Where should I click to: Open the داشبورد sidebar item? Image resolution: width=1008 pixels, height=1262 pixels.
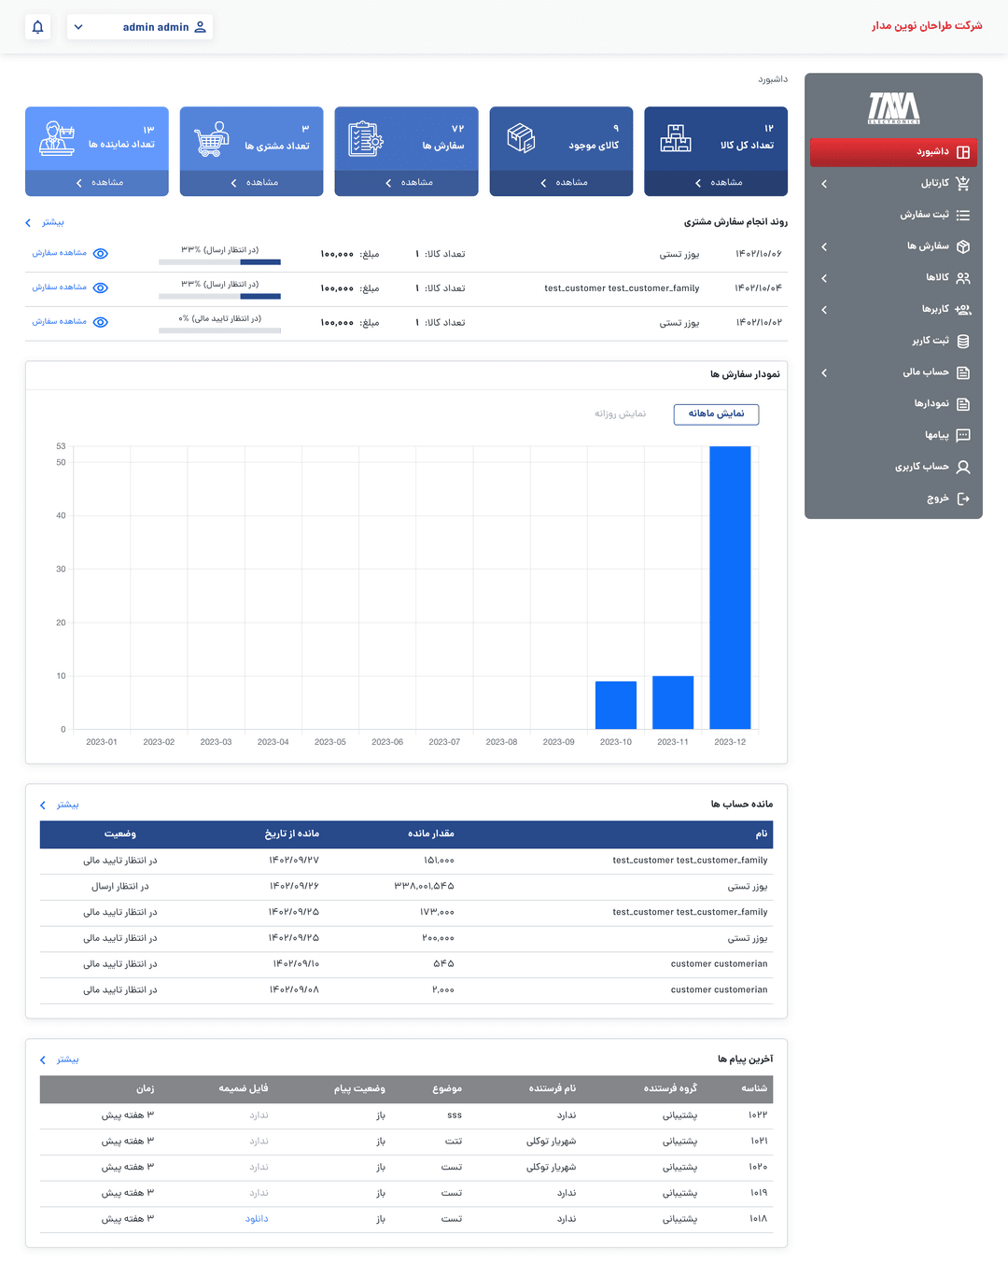[x=893, y=152]
